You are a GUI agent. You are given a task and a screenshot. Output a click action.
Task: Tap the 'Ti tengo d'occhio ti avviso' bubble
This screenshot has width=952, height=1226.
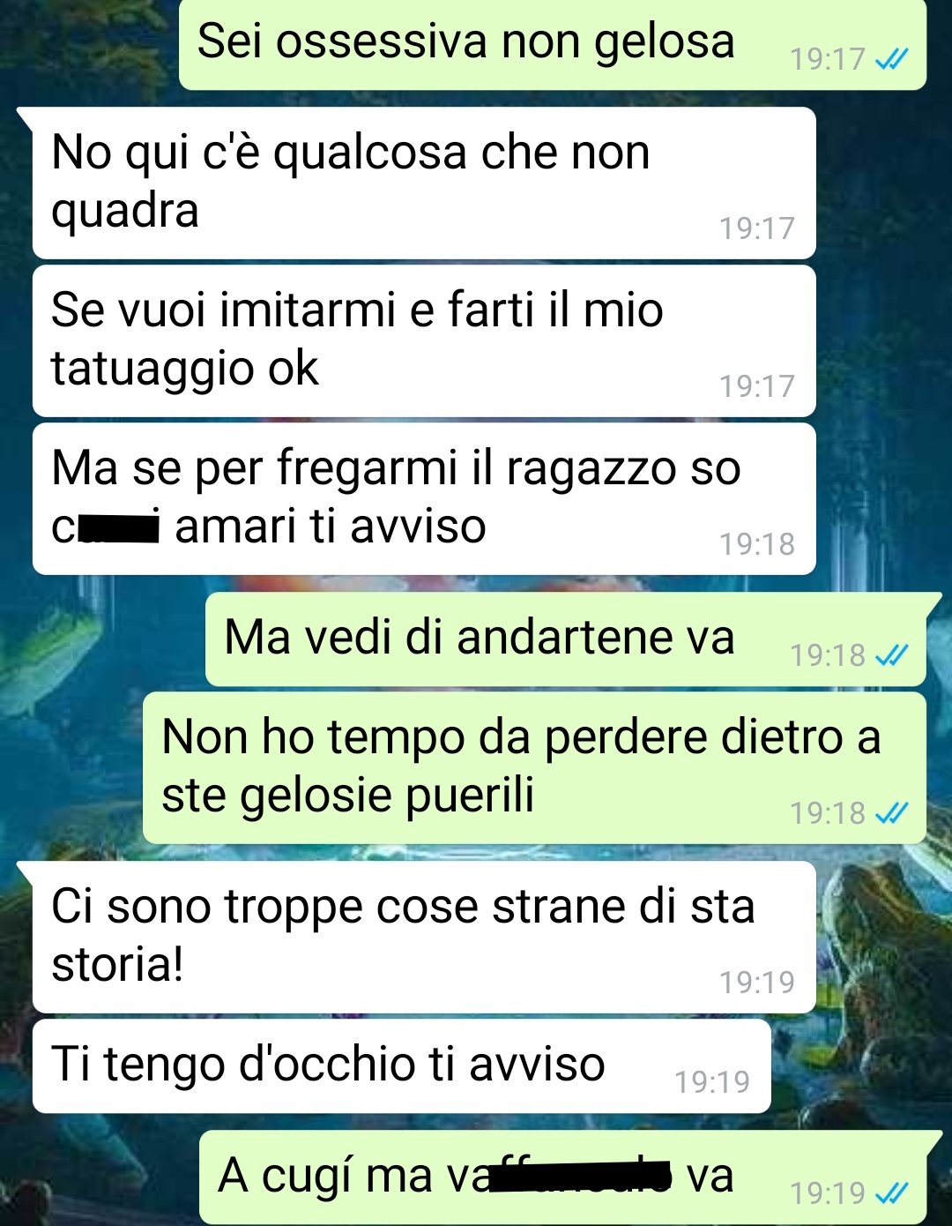point(402,1066)
